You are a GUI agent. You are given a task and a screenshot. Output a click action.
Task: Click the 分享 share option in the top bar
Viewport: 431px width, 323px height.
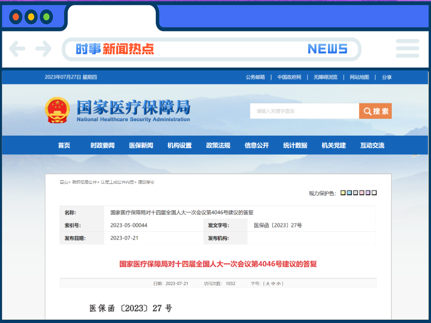tap(387, 78)
